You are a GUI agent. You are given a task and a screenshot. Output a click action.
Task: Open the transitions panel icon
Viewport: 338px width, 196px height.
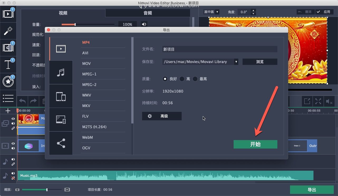(8, 47)
